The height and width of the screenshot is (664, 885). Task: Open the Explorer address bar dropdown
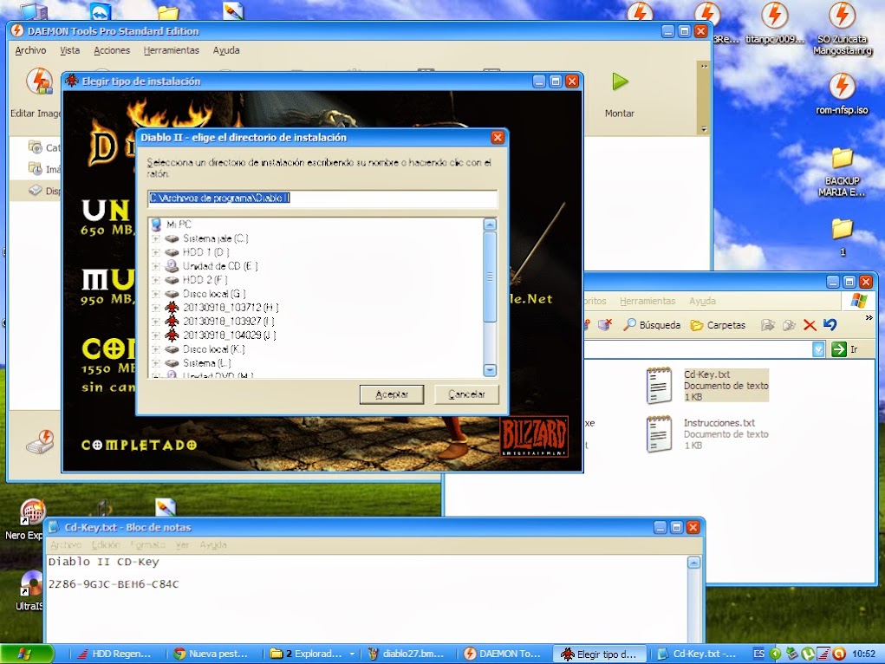pos(818,349)
